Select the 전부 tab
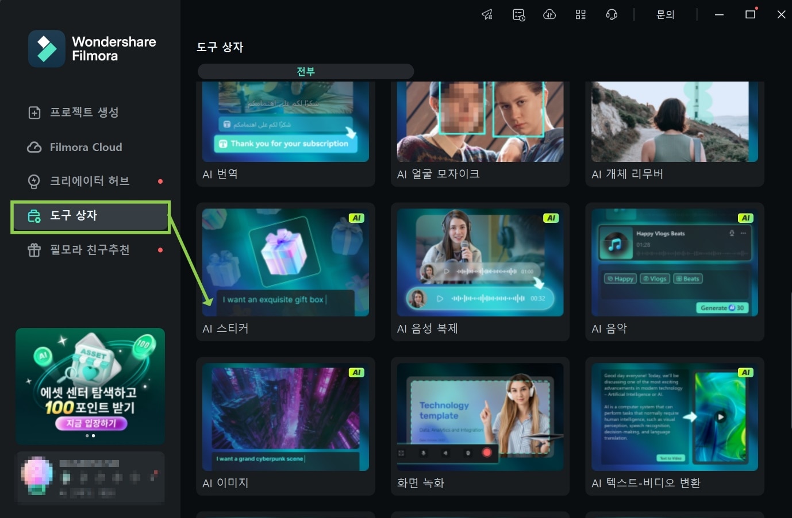This screenshot has width=792, height=518. pos(306,71)
